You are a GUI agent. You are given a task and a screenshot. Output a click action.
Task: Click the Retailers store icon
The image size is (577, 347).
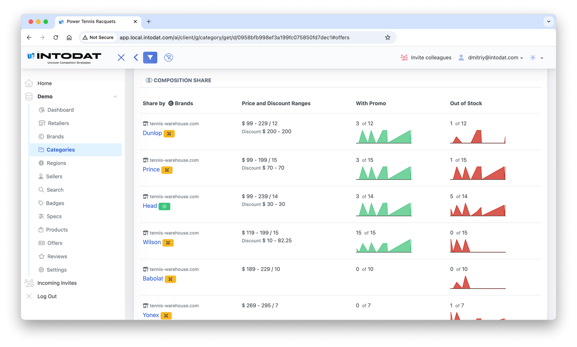[x=42, y=123]
